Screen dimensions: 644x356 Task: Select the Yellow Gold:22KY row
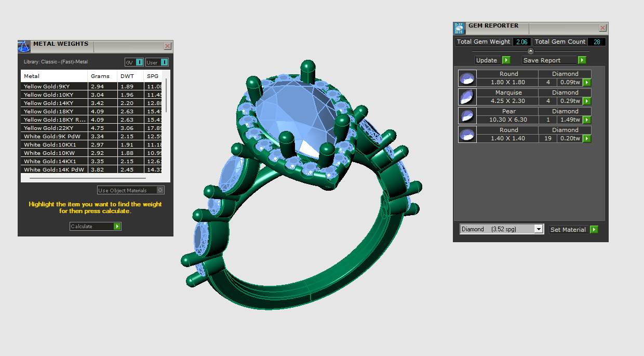tap(91, 128)
